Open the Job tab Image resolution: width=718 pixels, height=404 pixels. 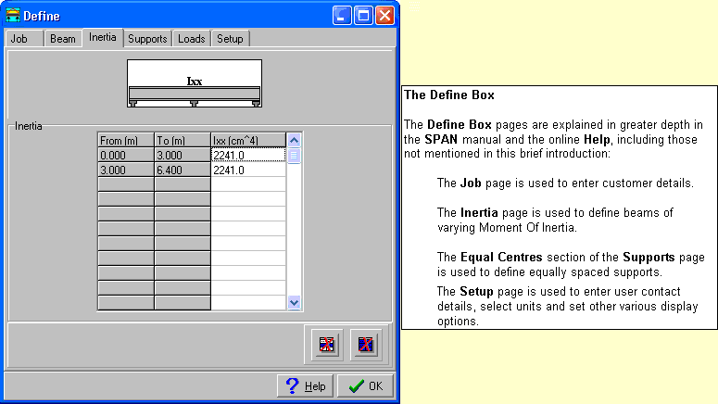(19, 39)
